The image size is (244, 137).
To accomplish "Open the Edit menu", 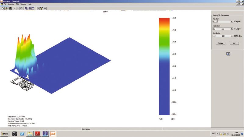I will 17,4.
